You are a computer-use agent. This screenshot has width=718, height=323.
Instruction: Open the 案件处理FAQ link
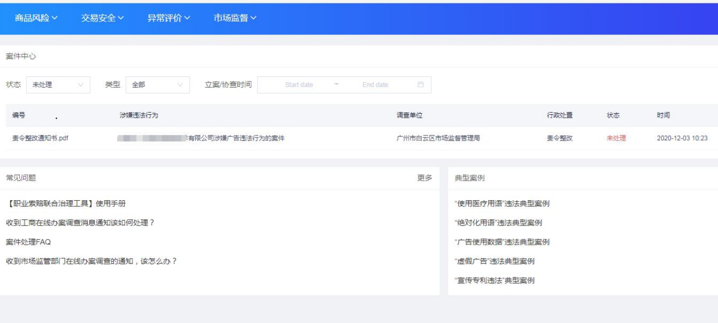click(28, 242)
